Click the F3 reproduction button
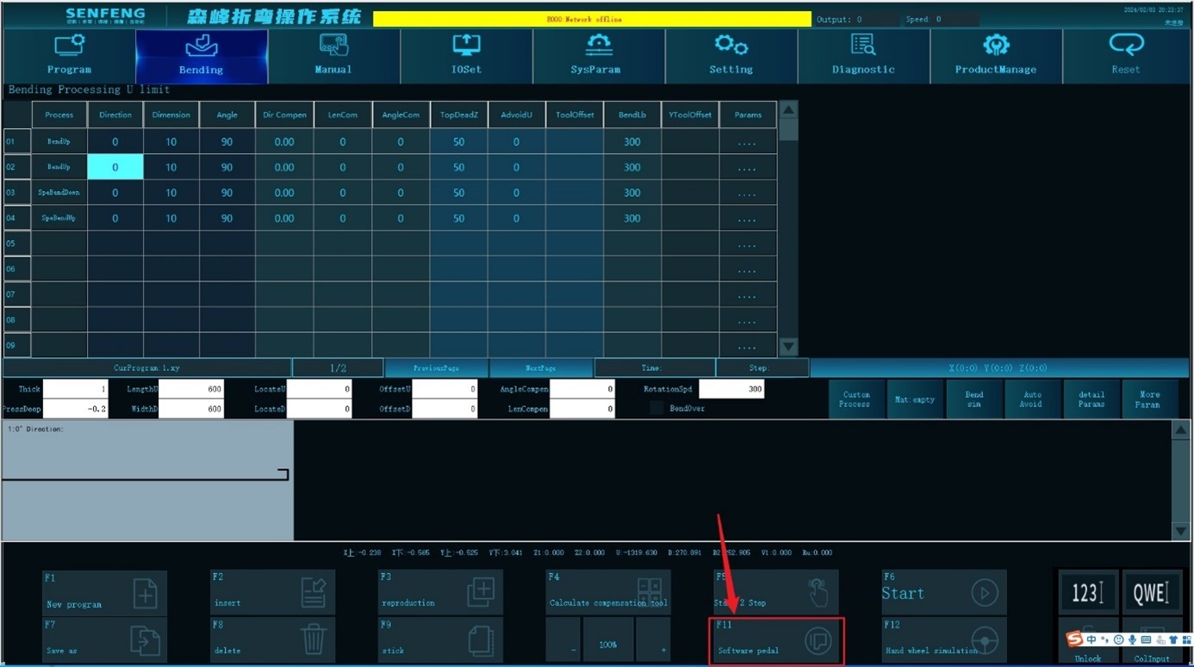The height and width of the screenshot is (667, 1194). click(439, 592)
